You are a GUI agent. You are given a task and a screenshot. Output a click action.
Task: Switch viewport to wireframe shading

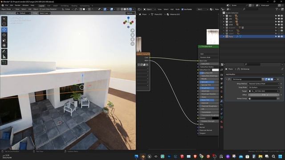tap(122, 9)
